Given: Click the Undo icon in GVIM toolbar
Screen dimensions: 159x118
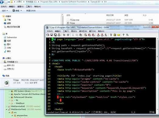Looking at the screenshot, I should [x=64, y=35].
